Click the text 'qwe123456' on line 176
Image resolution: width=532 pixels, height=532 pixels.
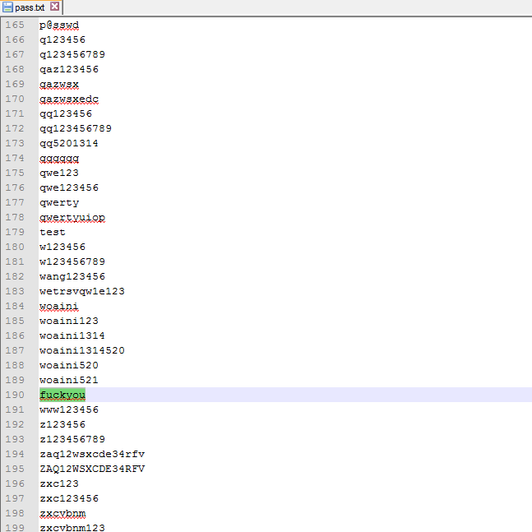pyautogui.click(x=69, y=188)
